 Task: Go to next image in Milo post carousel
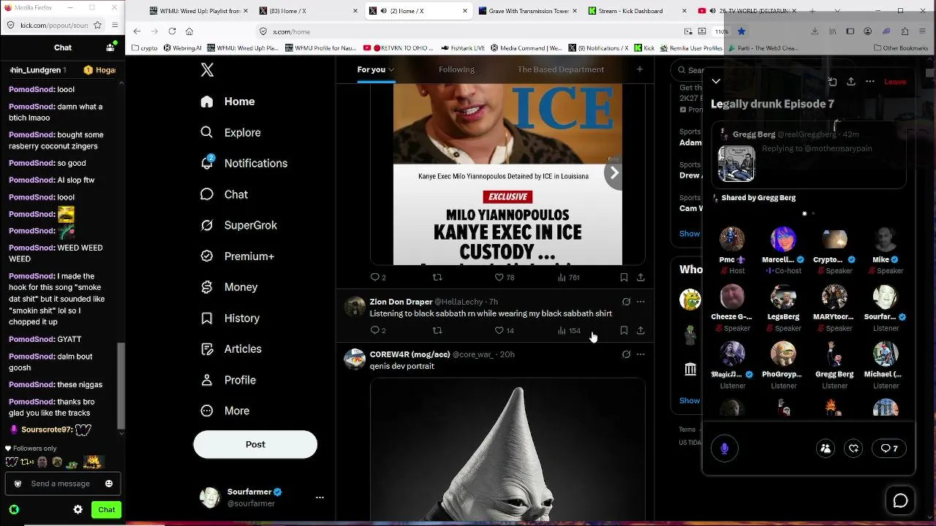click(x=614, y=173)
